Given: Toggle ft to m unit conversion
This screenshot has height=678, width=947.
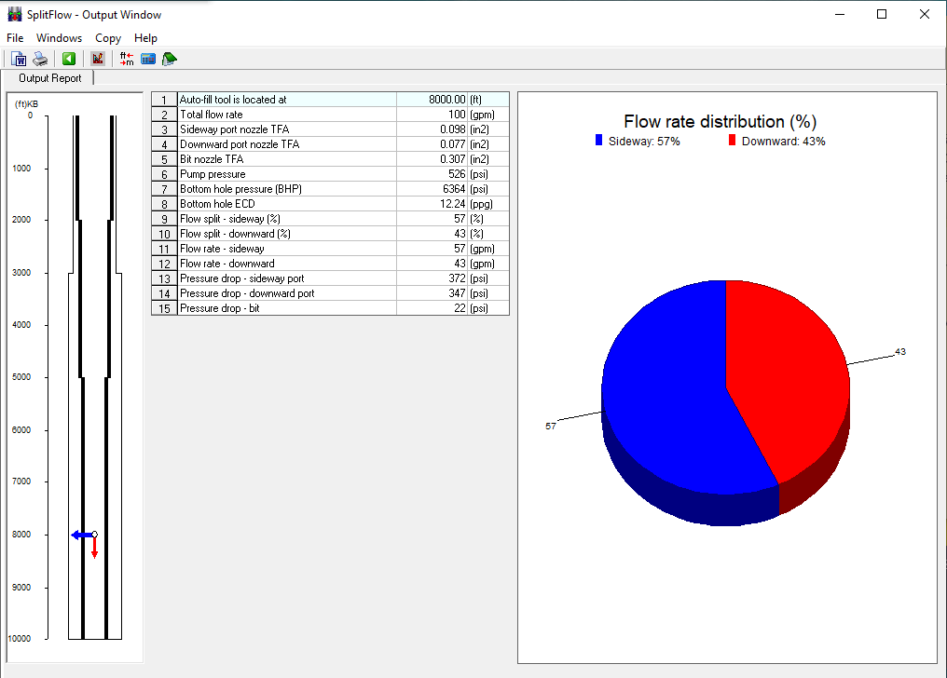Looking at the screenshot, I should (x=127, y=59).
